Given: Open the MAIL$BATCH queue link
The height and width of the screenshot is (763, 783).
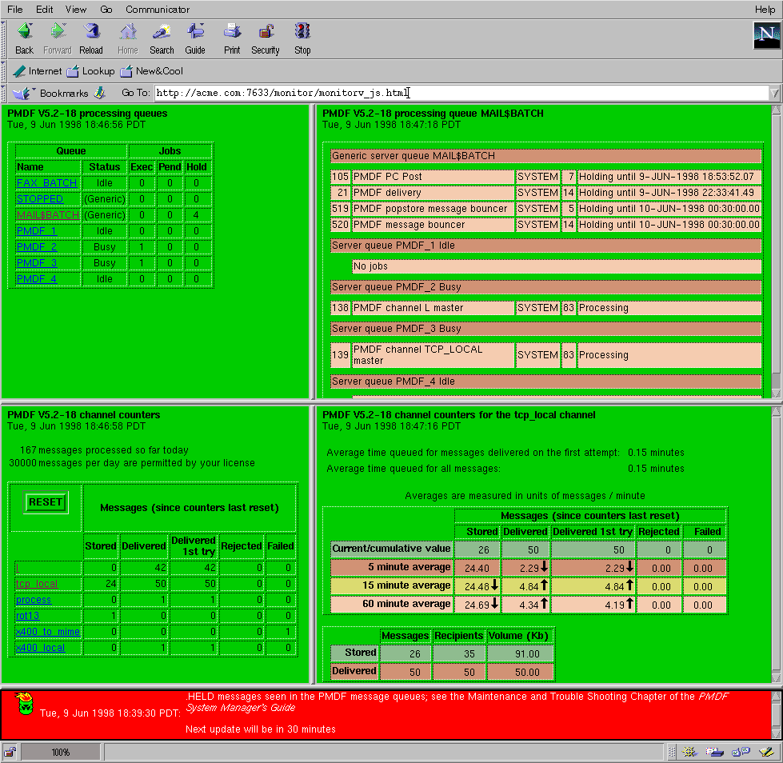Looking at the screenshot, I should tap(48, 214).
